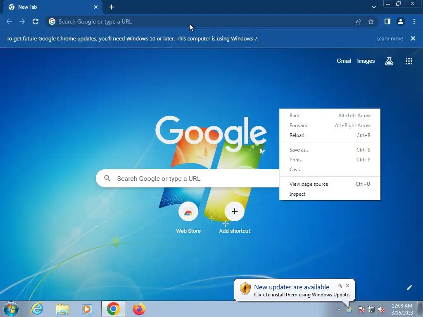Image resolution: width=423 pixels, height=317 pixels.
Task: Launch Internet Explorer from taskbar
Action: coord(37,309)
